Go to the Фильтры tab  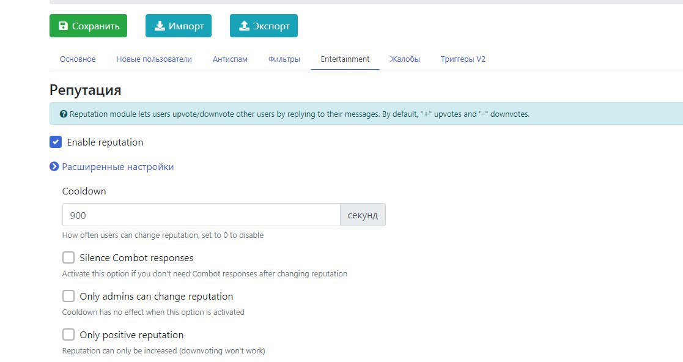284,59
